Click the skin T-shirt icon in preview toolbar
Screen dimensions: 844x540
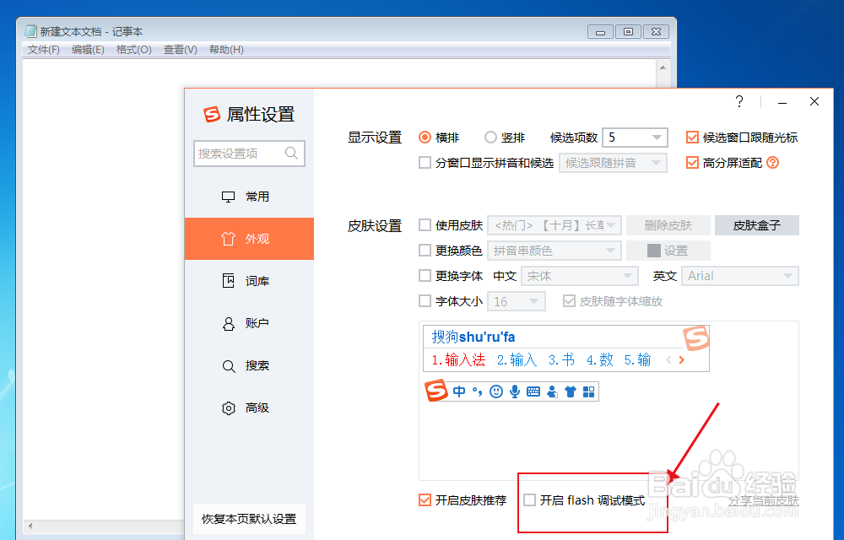pyautogui.click(x=571, y=391)
